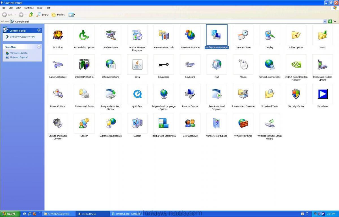The image size is (339, 217).
Task: Open Windows Firewall icon
Action: (243, 123)
